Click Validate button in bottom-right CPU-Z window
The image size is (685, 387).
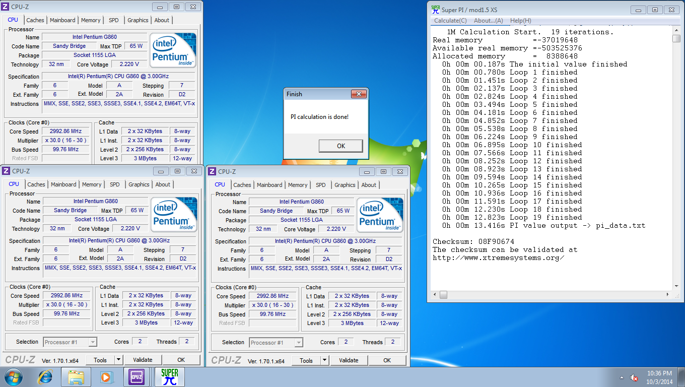pos(349,360)
